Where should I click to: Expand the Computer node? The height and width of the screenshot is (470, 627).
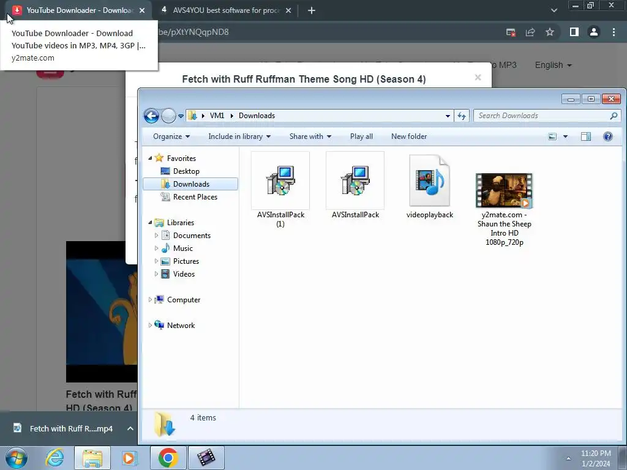click(150, 300)
